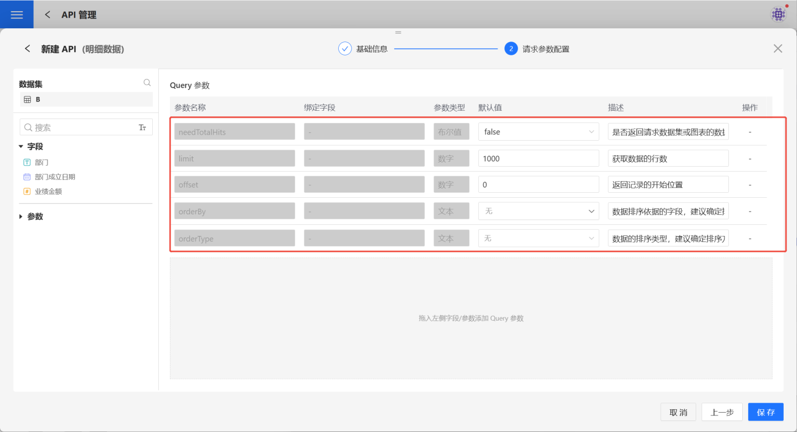The height and width of the screenshot is (432, 797).
Task: Click the limit default value field
Action: [x=538, y=158]
